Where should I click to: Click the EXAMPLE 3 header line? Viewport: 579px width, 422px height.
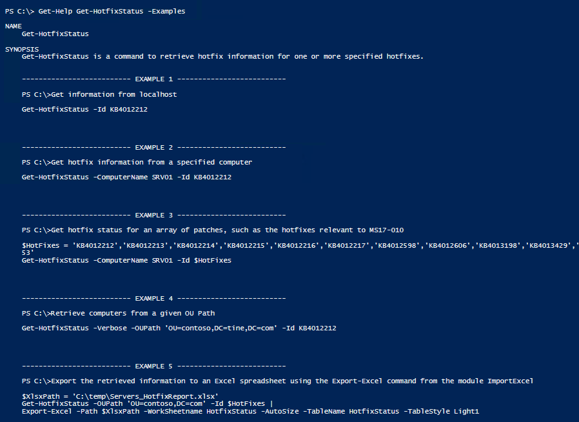click(153, 215)
